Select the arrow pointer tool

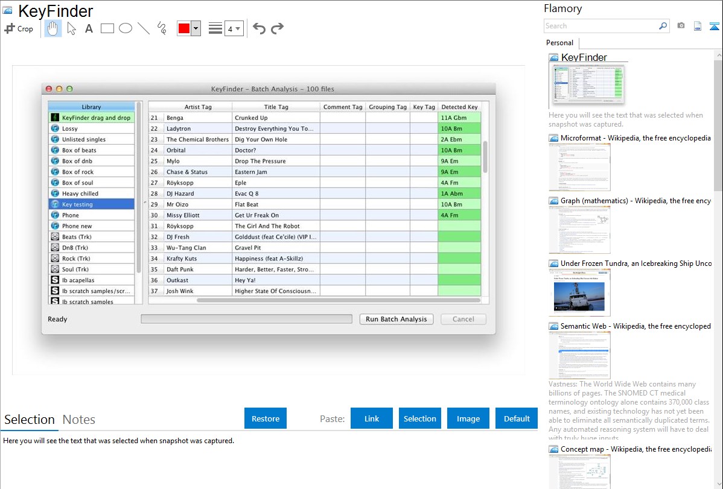(x=71, y=28)
